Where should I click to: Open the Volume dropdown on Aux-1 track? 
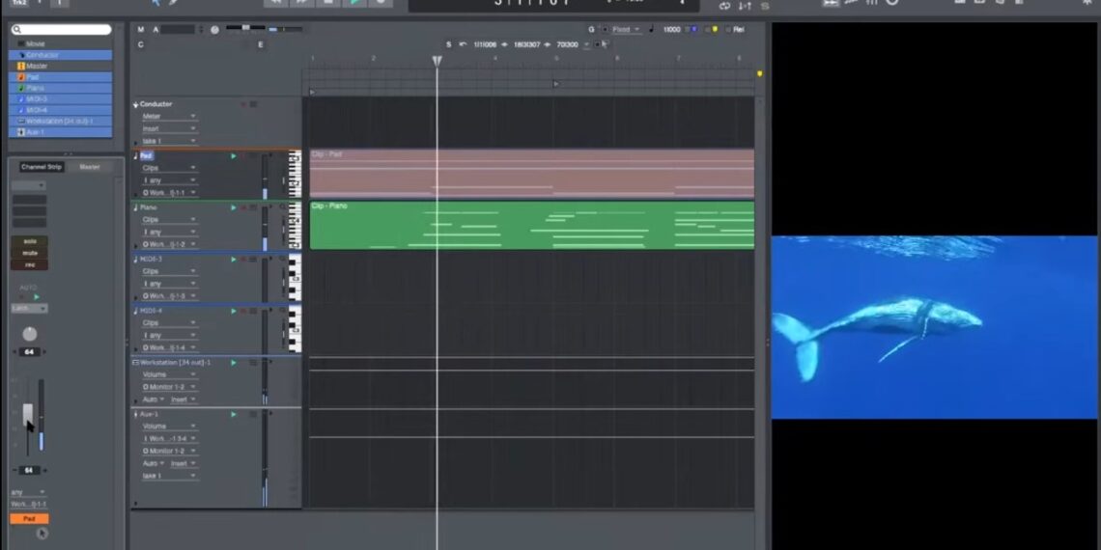(168, 426)
